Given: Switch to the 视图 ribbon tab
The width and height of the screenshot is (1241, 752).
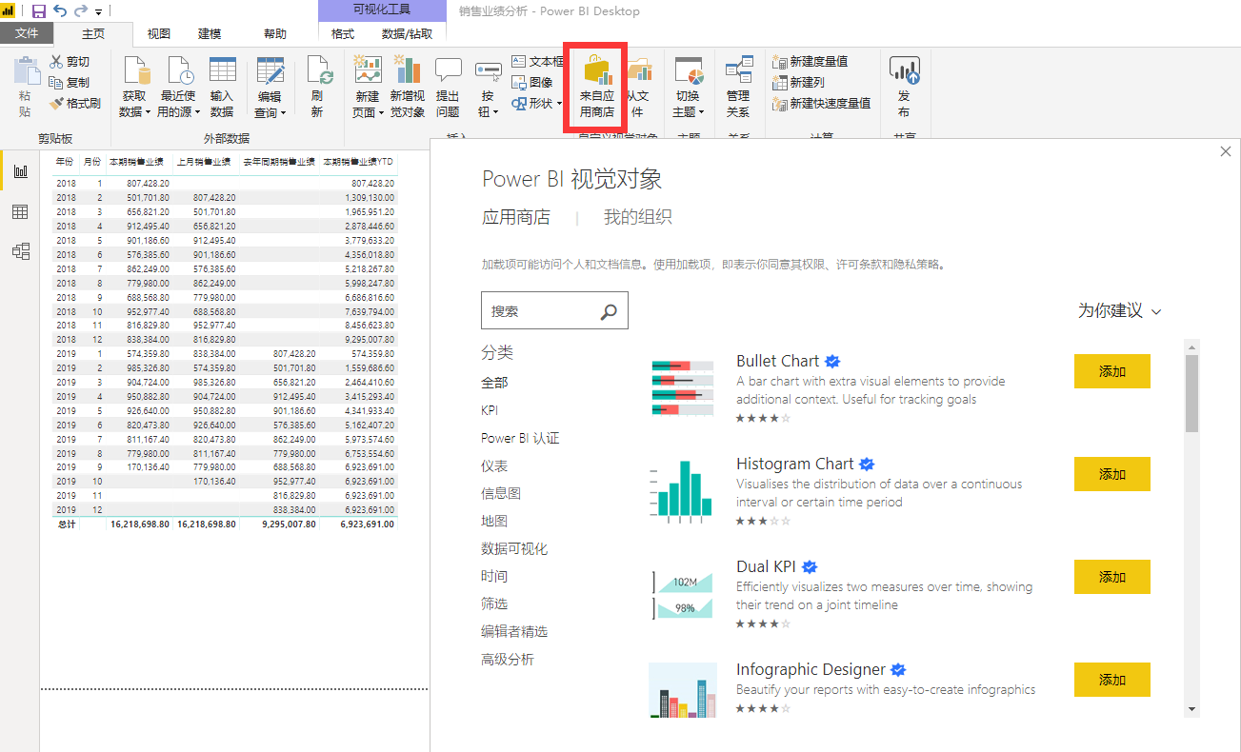Looking at the screenshot, I should (x=159, y=33).
